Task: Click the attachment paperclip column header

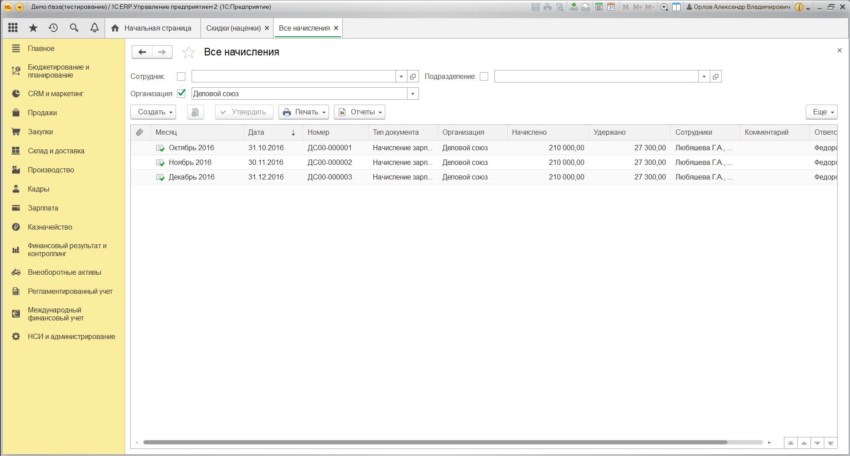Action: (x=140, y=132)
